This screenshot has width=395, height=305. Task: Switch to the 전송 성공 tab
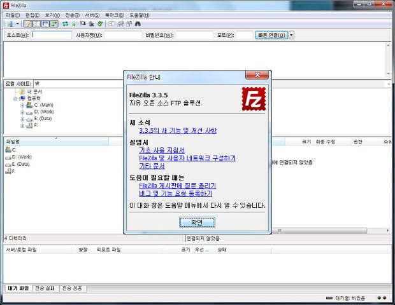click(x=72, y=288)
